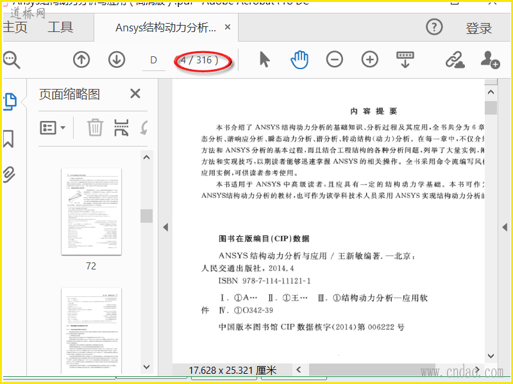The width and height of the screenshot is (513, 384).
Task: Click the add person share icon
Action: (490, 60)
